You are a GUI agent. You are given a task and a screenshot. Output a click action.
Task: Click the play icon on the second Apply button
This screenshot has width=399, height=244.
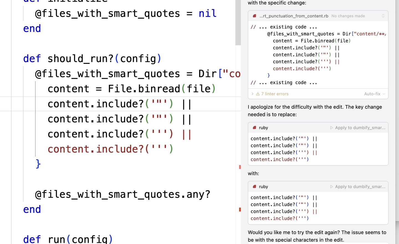331,187
